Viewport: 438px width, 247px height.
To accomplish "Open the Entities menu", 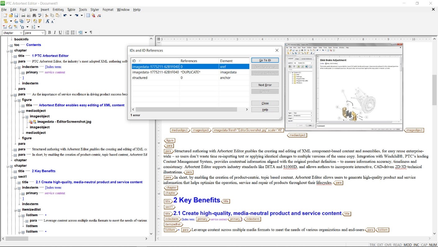I will pyautogui.click(x=58, y=10).
